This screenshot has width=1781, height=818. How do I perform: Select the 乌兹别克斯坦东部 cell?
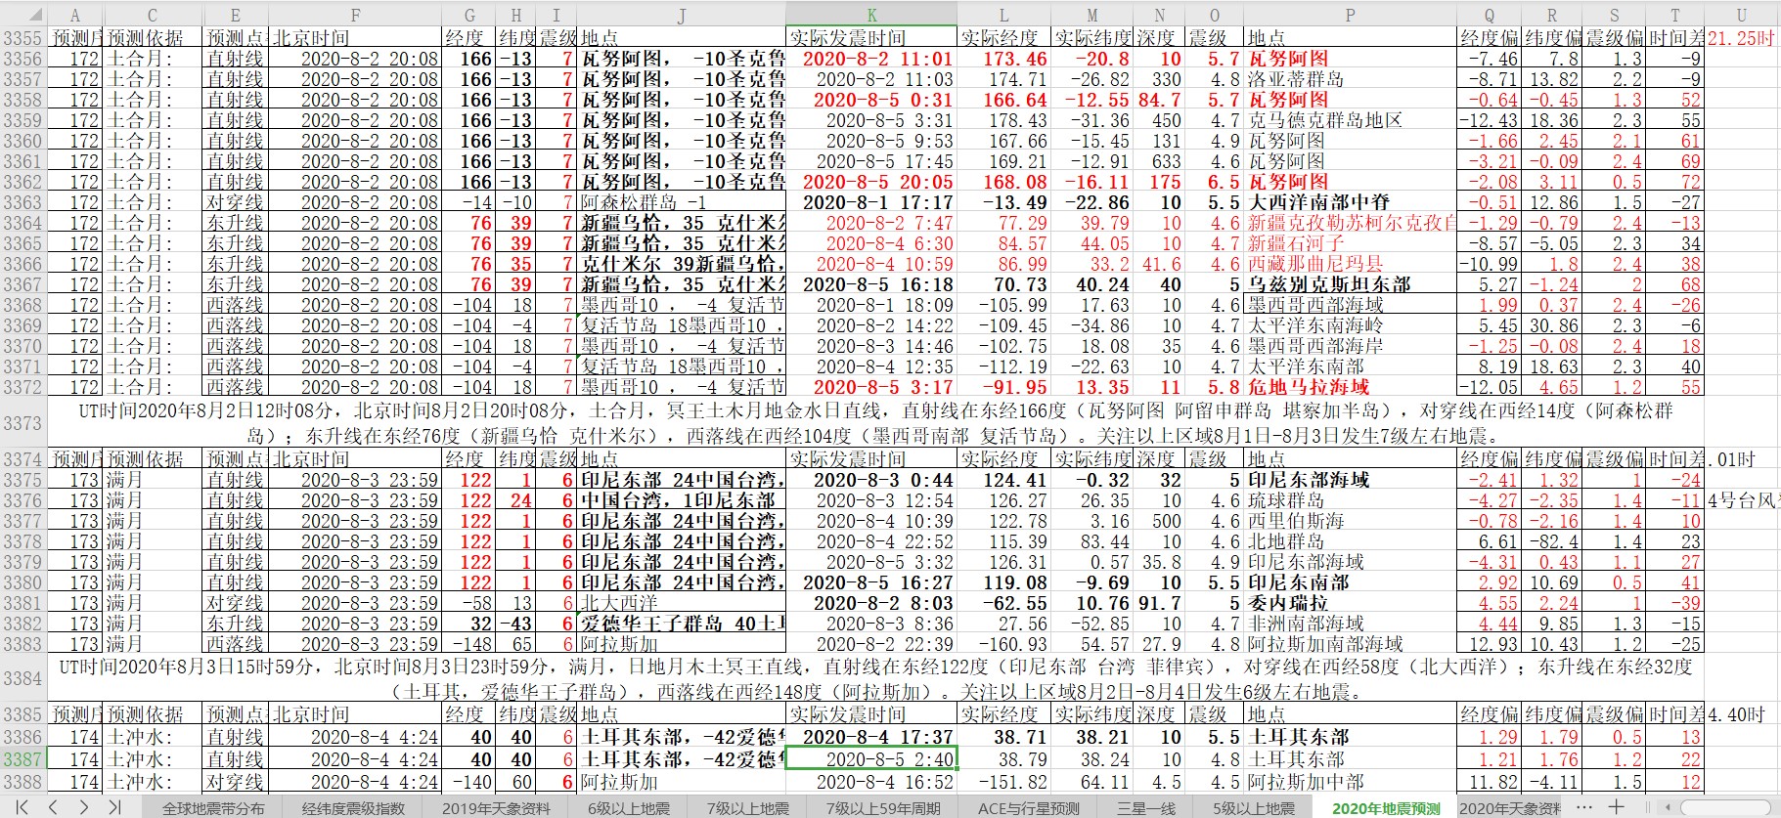pos(1350,284)
